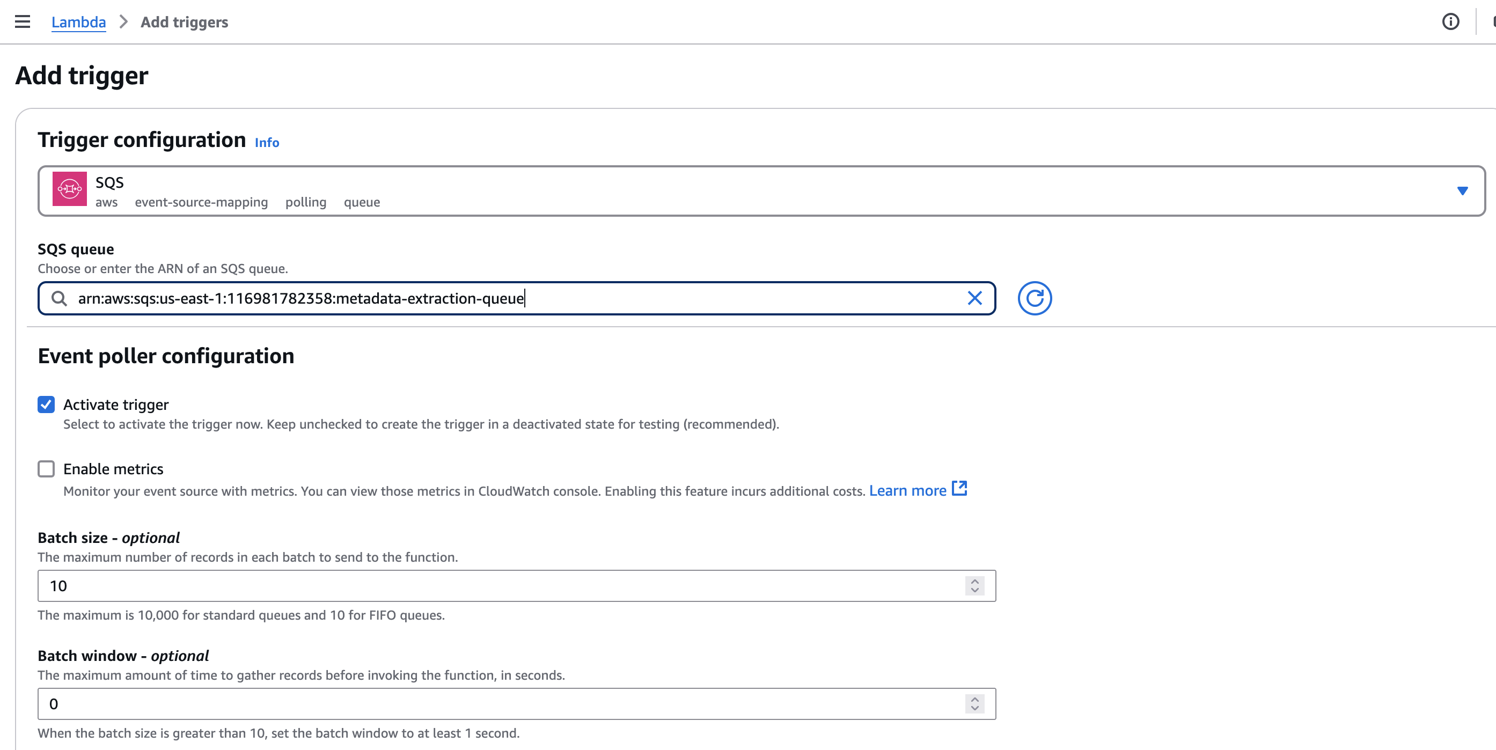
Task: Decrease Batch size with stepper down arrow
Action: [974, 591]
